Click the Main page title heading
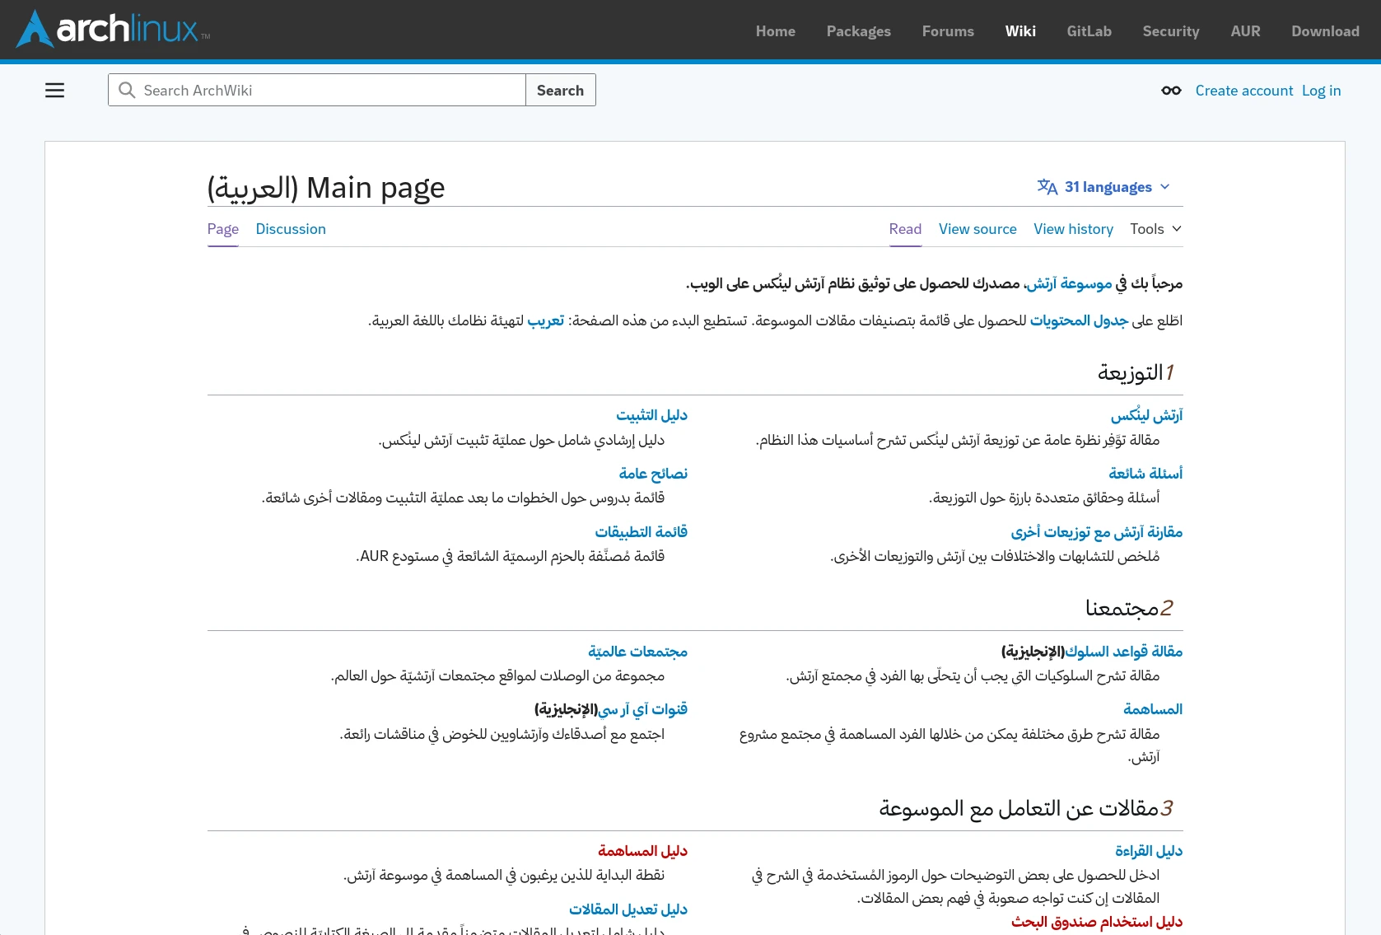The height and width of the screenshot is (935, 1381). pos(326,188)
